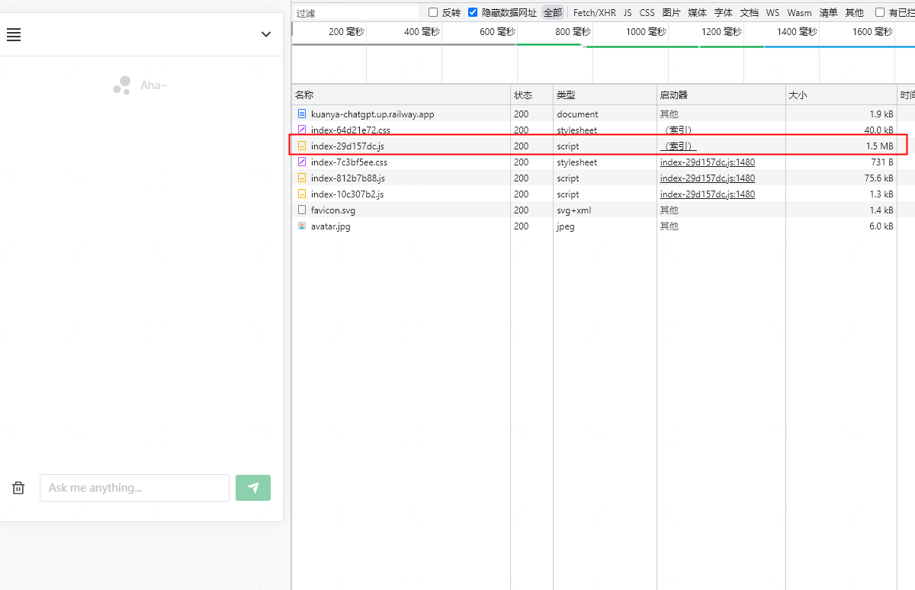Image resolution: width=915 pixels, height=590 pixels.
Task: Select request index-64d21e72.css
Action: [350, 130]
